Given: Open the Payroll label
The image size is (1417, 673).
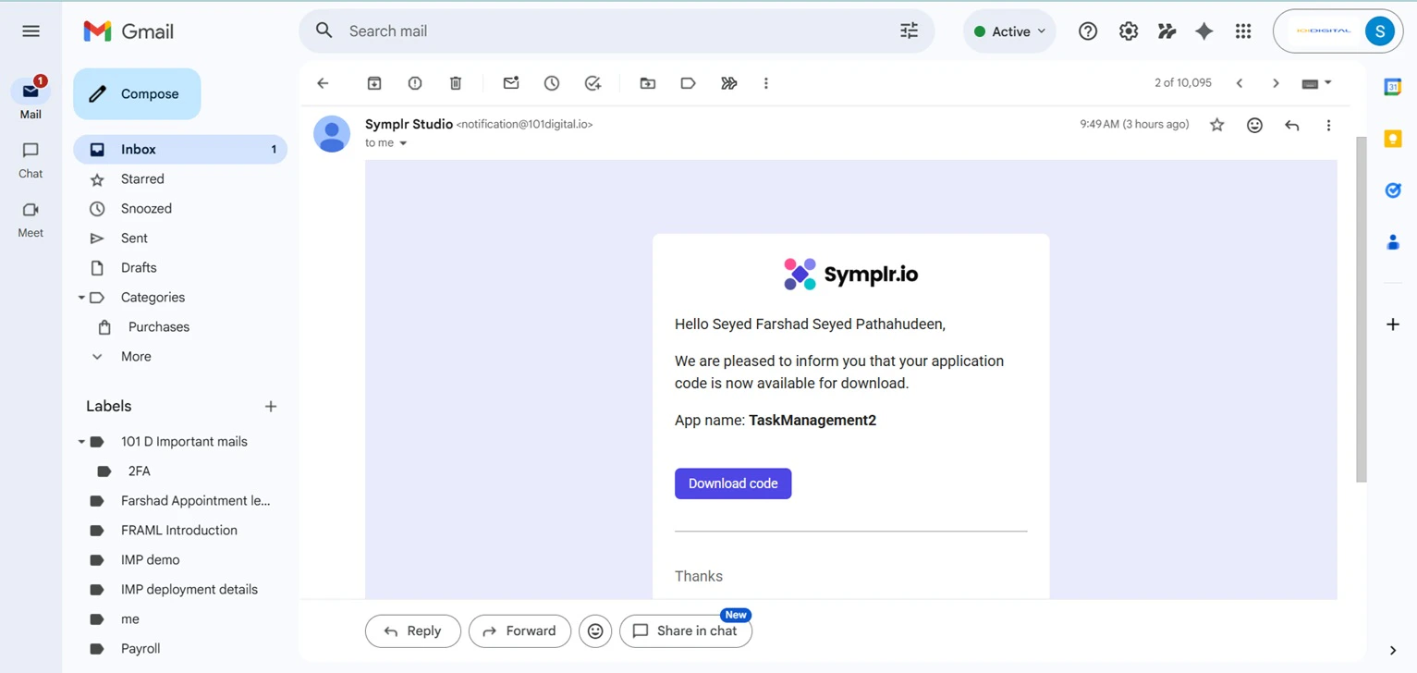Looking at the screenshot, I should tap(180, 649).
